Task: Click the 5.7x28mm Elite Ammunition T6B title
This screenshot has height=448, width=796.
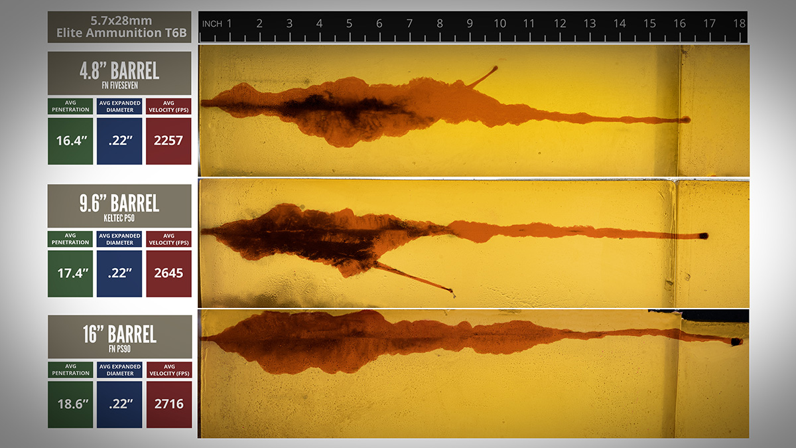Action: pos(119,27)
